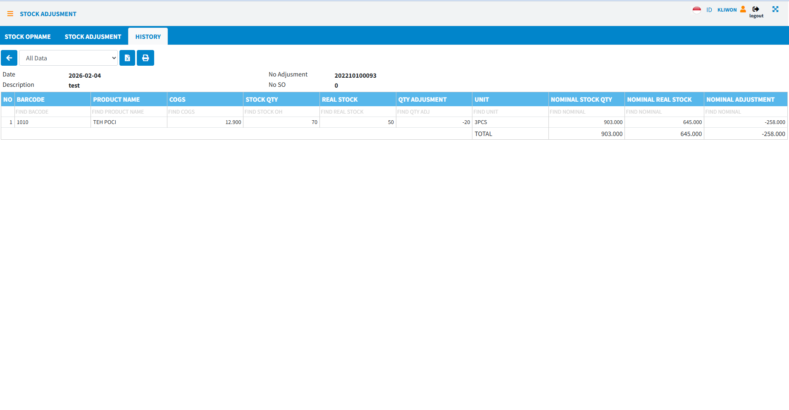Viewport: 789px width, 410px height.
Task: Click the FIND UNIT filter field
Action: click(510, 112)
